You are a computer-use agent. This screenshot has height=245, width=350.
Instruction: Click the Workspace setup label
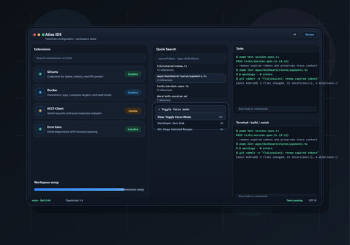pyautogui.click(x=46, y=182)
